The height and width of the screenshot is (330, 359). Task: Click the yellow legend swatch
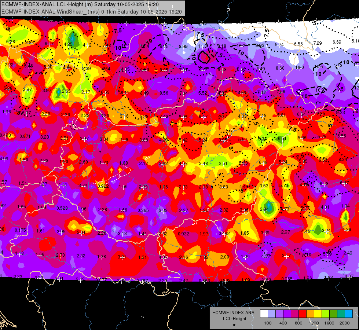point(318,313)
